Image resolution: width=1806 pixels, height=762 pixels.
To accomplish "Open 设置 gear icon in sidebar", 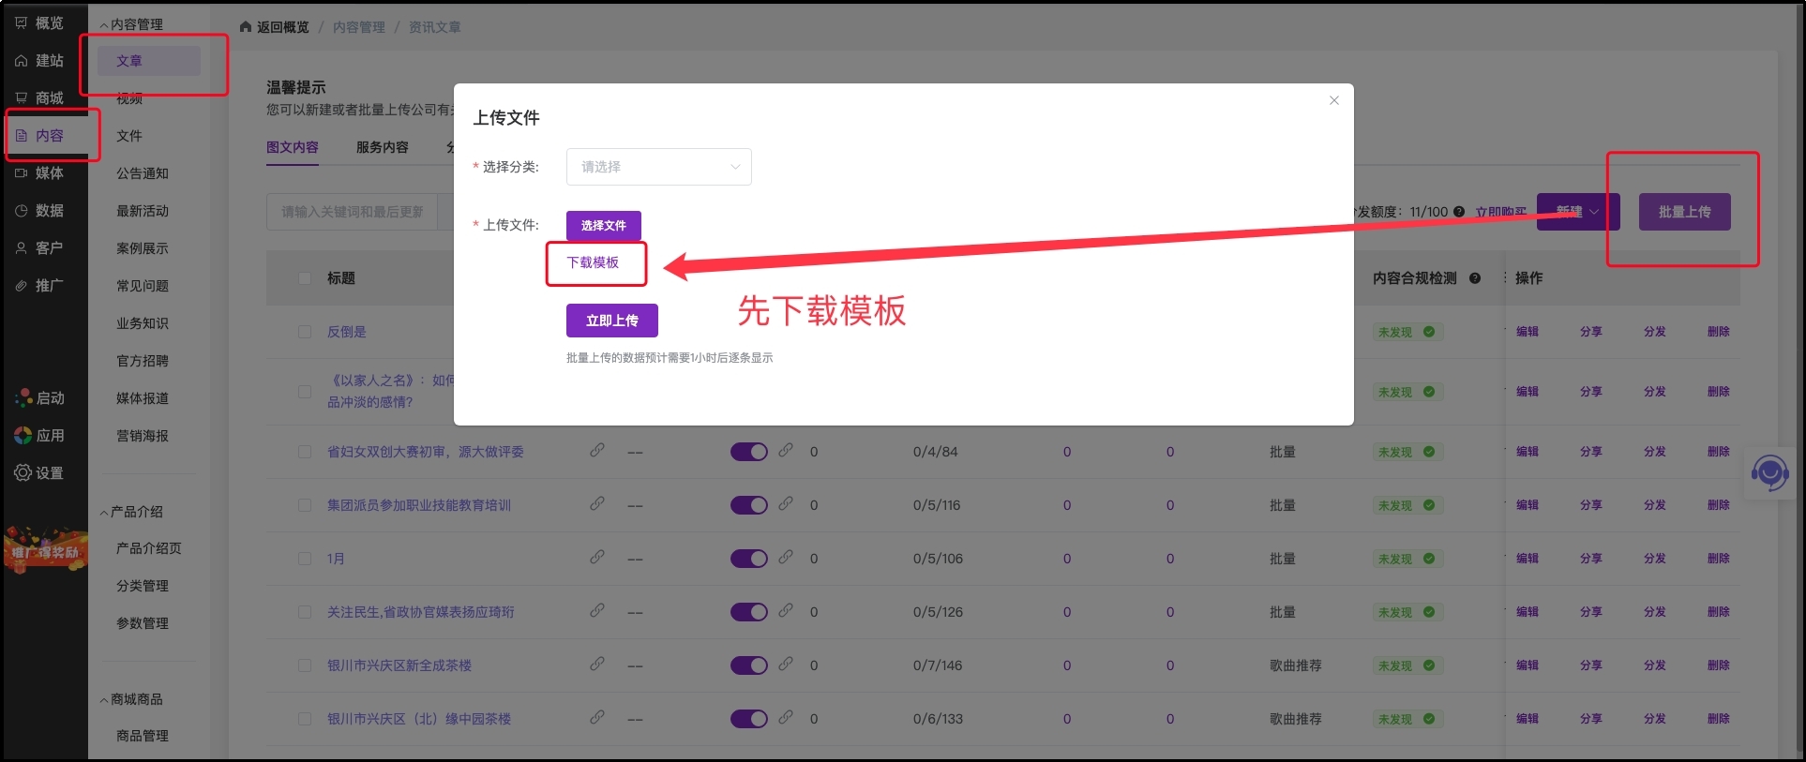I will [x=23, y=472].
